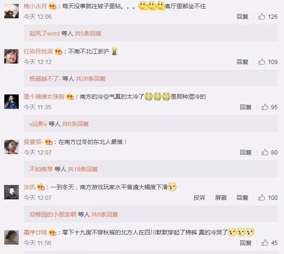Image resolution: width=284 pixels, height=254 pixels.
Task: Expand the 共26条回复 replies thread
Action: (91, 79)
